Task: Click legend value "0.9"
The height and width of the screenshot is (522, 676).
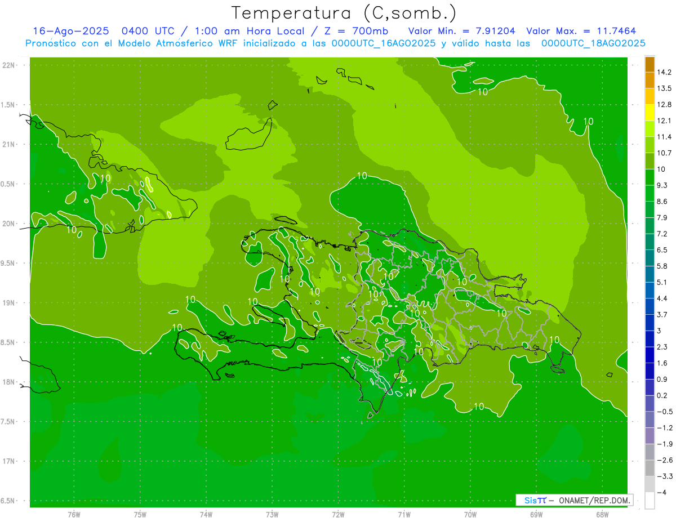Action: pyautogui.click(x=662, y=379)
